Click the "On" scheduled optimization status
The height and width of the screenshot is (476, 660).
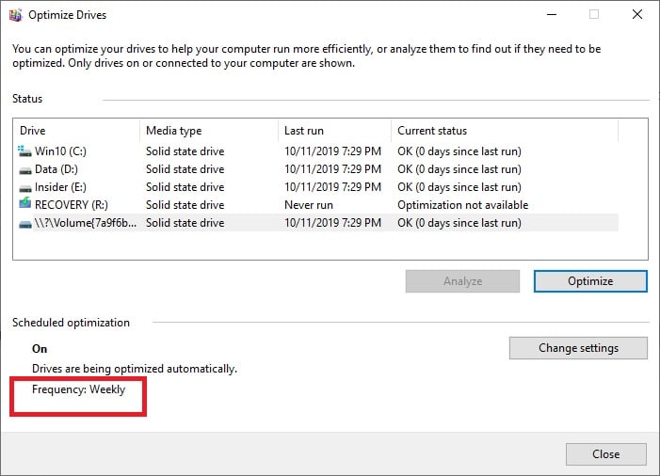point(40,349)
